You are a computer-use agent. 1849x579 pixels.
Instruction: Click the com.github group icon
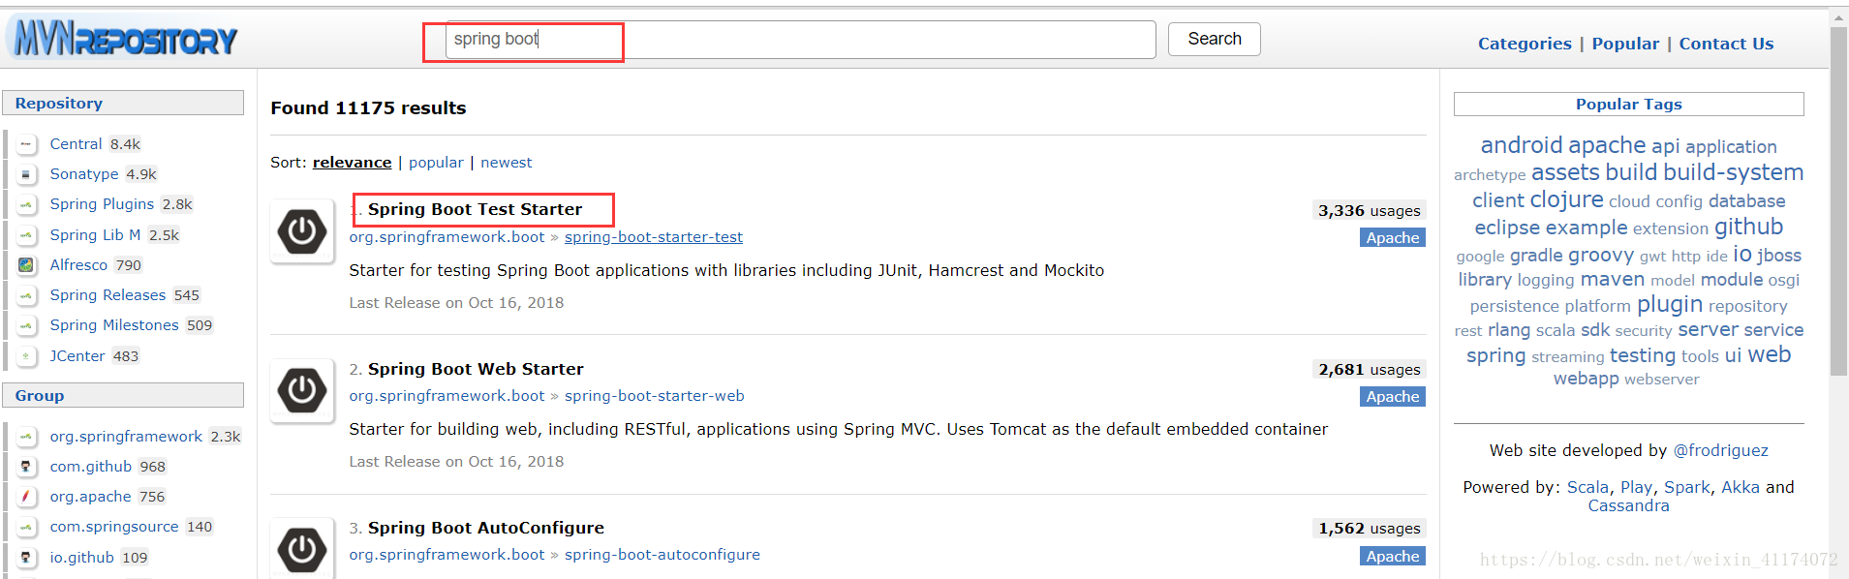click(x=26, y=467)
